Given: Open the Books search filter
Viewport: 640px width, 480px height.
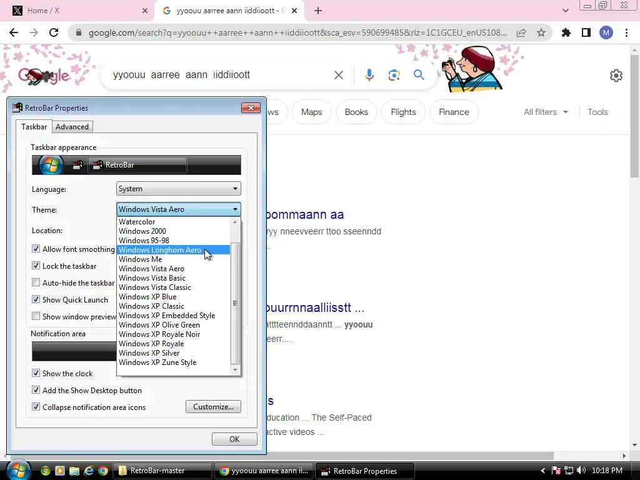Looking at the screenshot, I should click(356, 112).
